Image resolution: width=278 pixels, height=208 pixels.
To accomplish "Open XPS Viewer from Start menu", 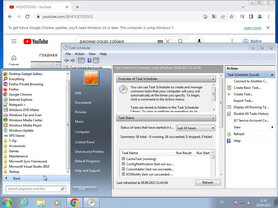I will (17, 135).
